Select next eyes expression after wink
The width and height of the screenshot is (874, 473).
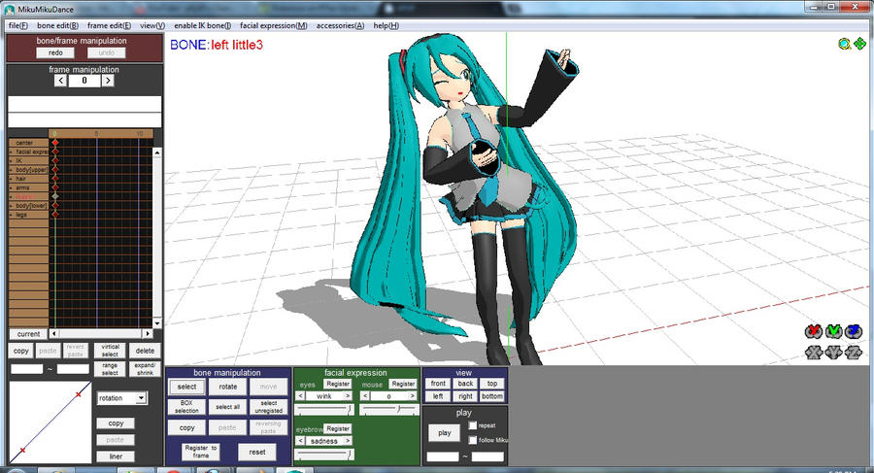(348, 396)
